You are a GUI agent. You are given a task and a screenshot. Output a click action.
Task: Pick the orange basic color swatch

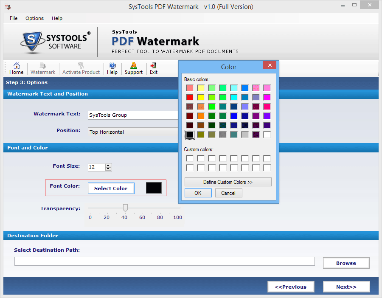tap(201, 116)
